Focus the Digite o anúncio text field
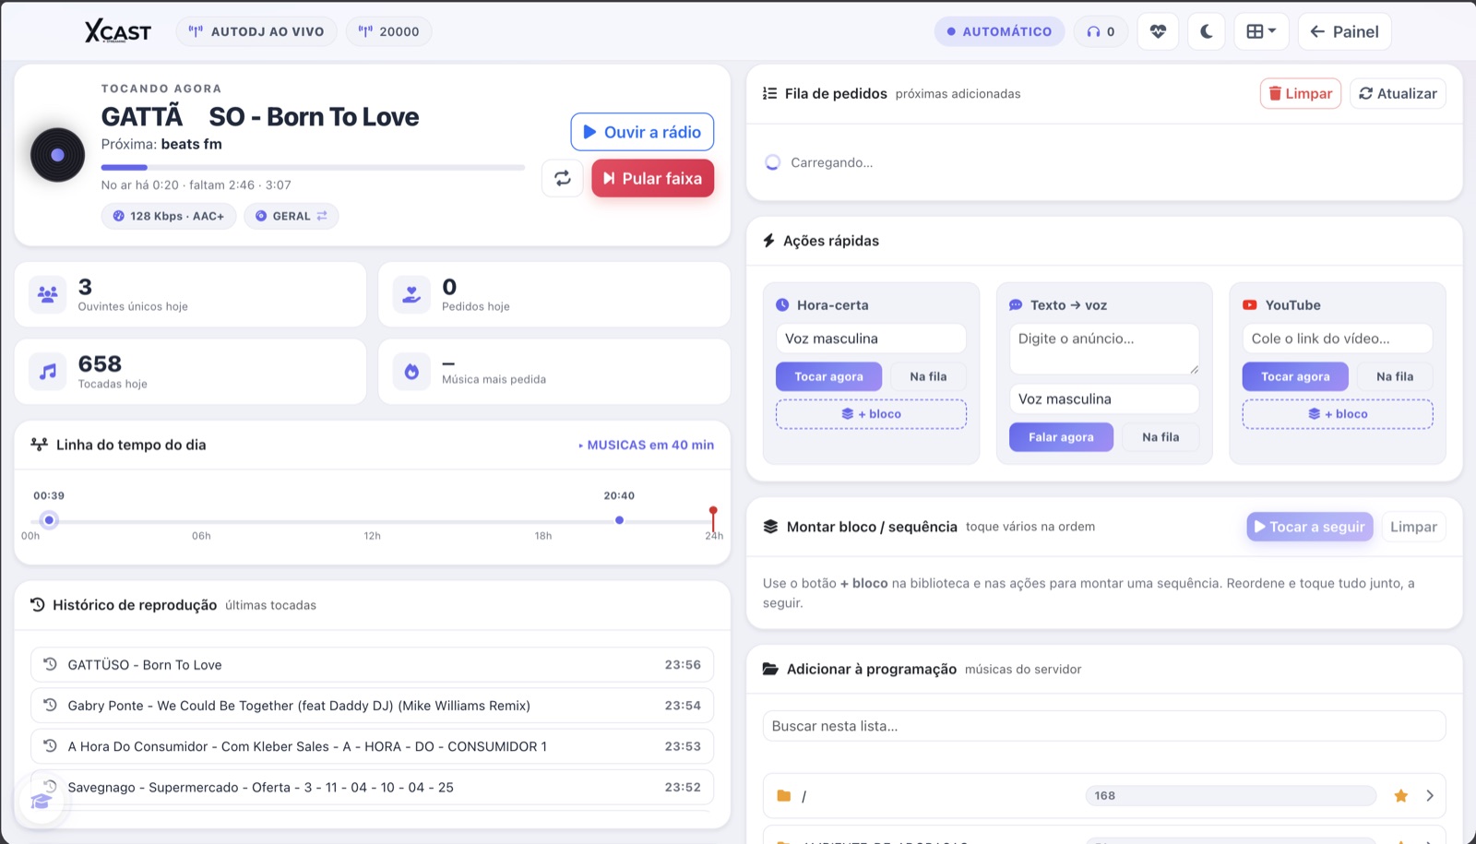1476x844 pixels. (1104, 349)
